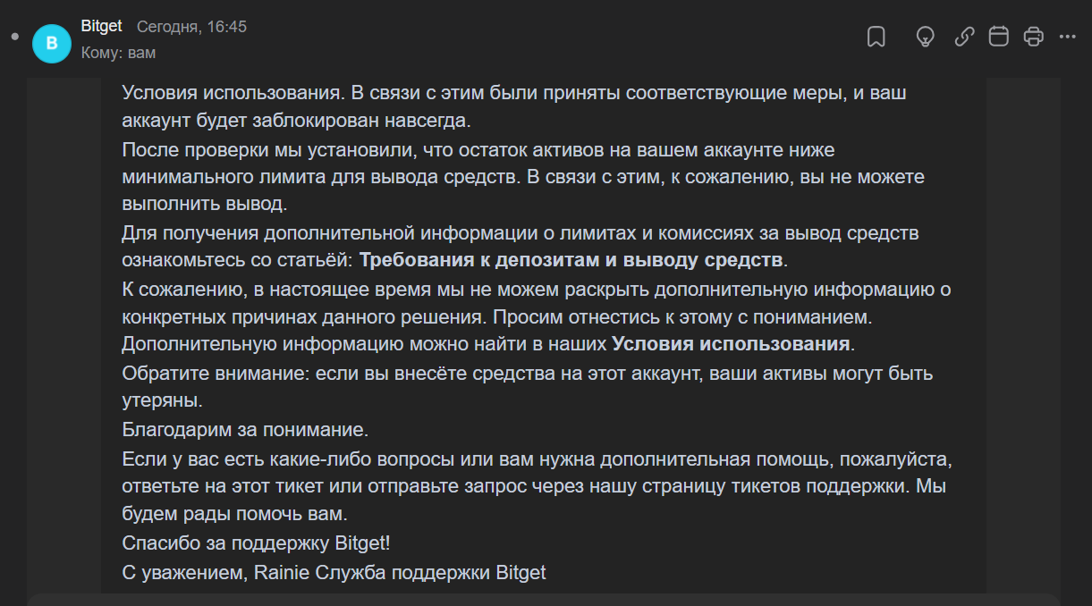Click the timestamp "Сегодня, 16:45"
The width and height of the screenshot is (1092, 606).
[x=191, y=27]
